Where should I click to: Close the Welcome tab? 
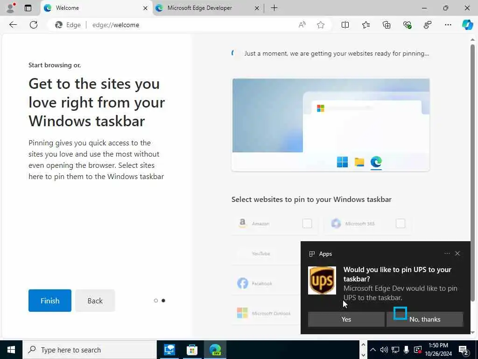146,8
